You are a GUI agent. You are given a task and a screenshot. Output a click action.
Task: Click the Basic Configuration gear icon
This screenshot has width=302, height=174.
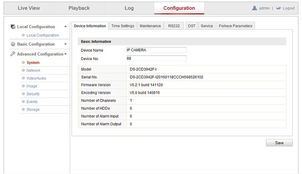(x=13, y=44)
